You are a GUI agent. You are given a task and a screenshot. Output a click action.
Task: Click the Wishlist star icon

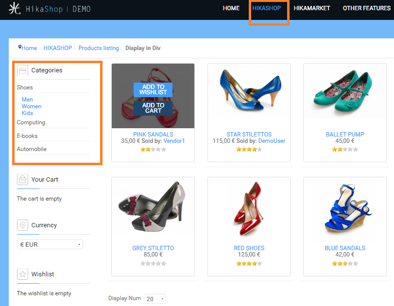(22, 274)
